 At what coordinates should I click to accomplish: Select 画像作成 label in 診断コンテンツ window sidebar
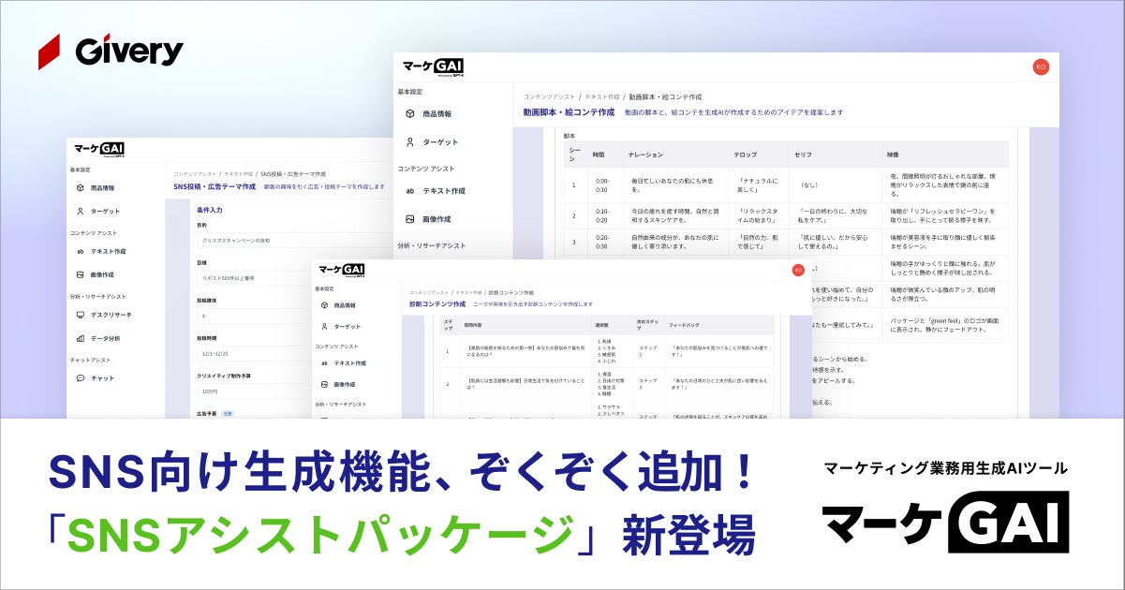coord(346,385)
